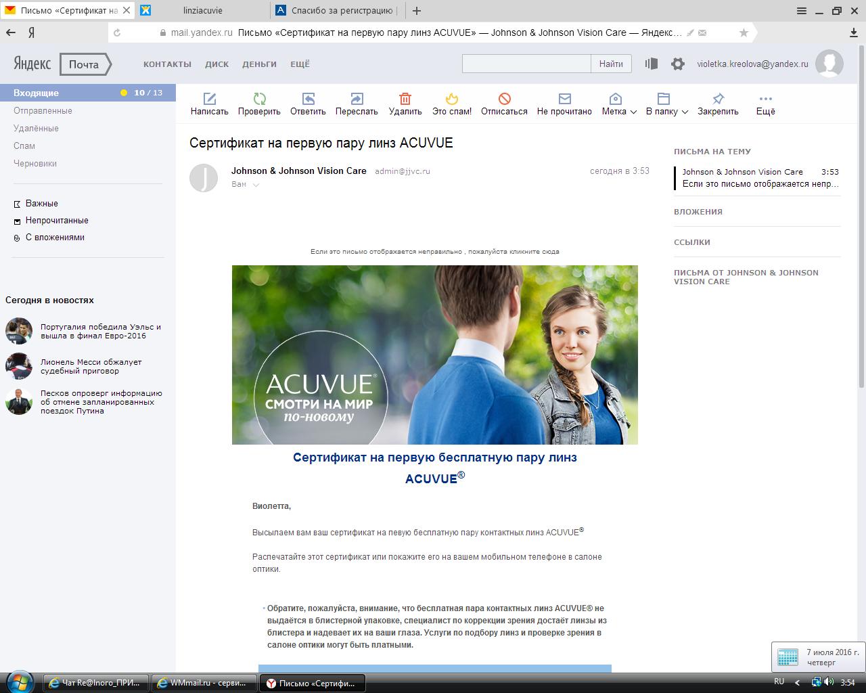
Task: Open the Деньги menu item
Action: (259, 64)
